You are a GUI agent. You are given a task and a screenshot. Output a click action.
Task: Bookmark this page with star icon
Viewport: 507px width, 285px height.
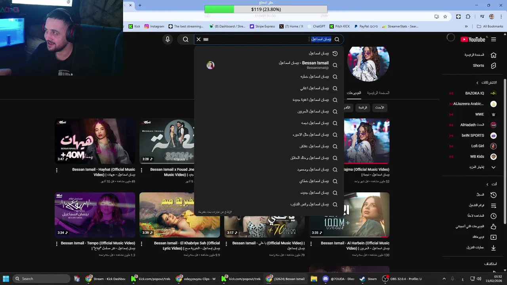445,17
